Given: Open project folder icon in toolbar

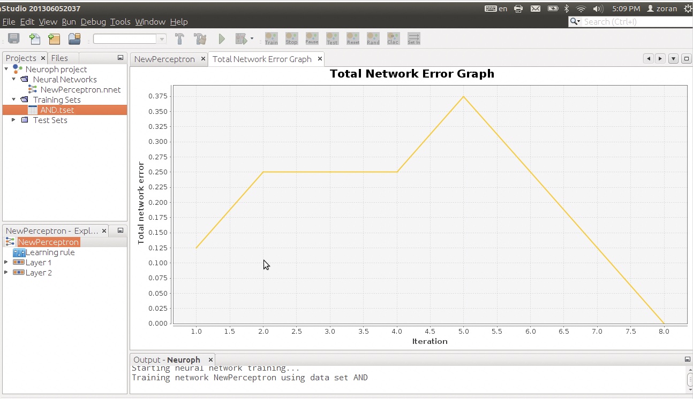Looking at the screenshot, I should [x=74, y=39].
